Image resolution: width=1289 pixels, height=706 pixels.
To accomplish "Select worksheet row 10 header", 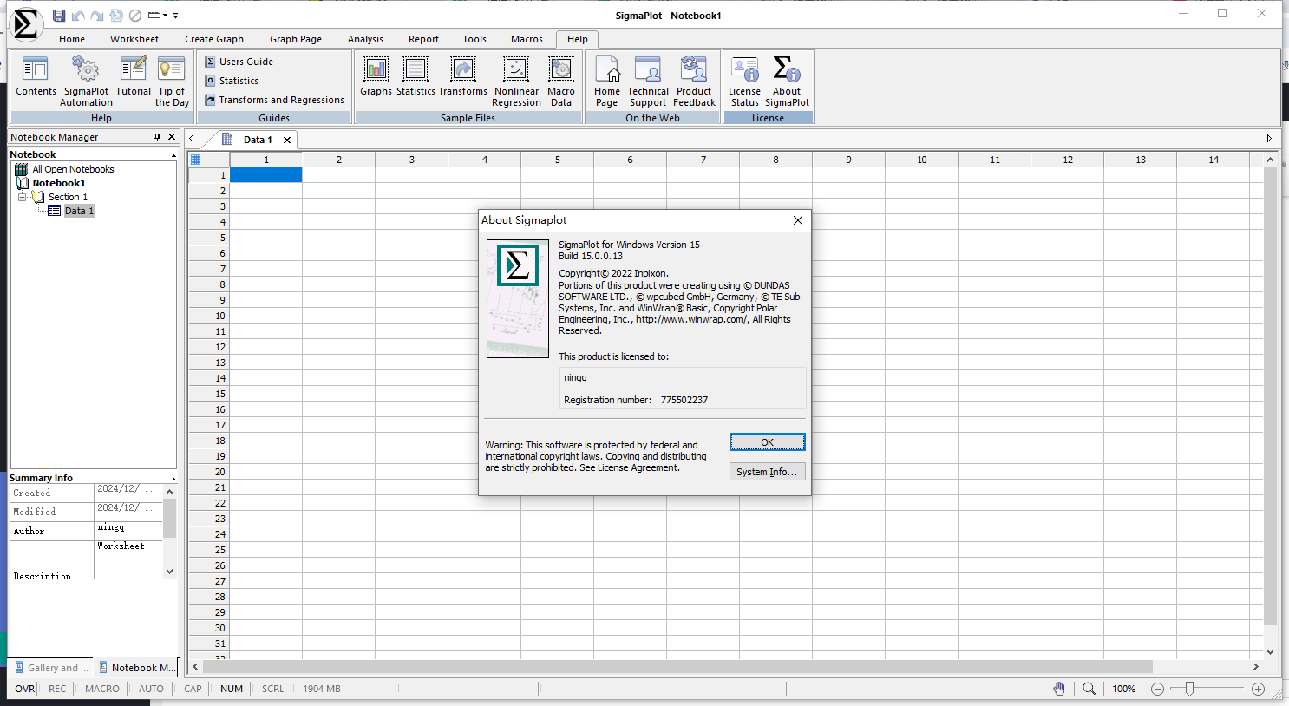I will pyautogui.click(x=209, y=316).
